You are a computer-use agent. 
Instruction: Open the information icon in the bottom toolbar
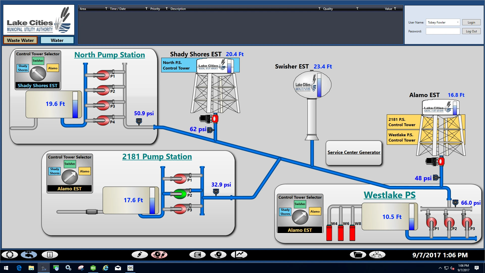click(x=50, y=255)
